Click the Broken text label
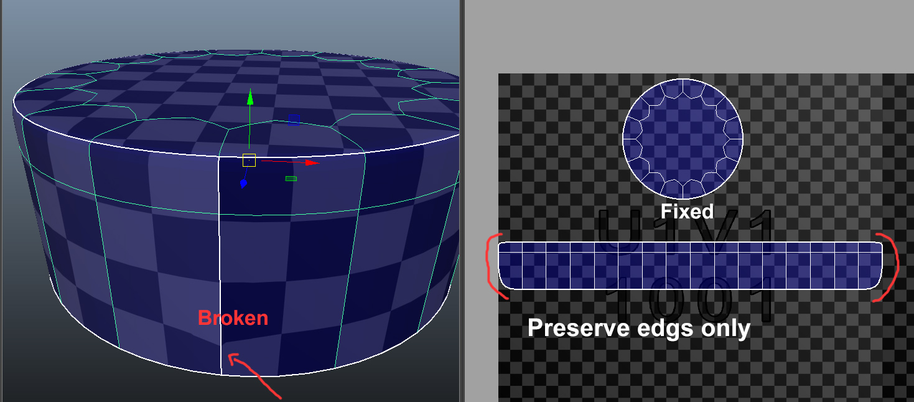This screenshot has width=914, height=402. (x=232, y=319)
